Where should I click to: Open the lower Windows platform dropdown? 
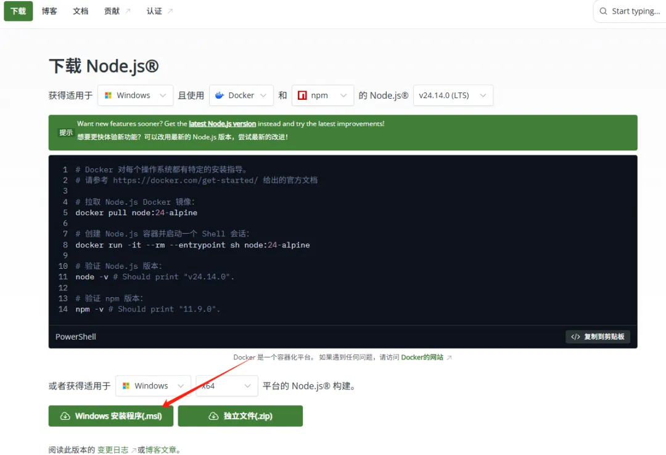pyautogui.click(x=153, y=386)
